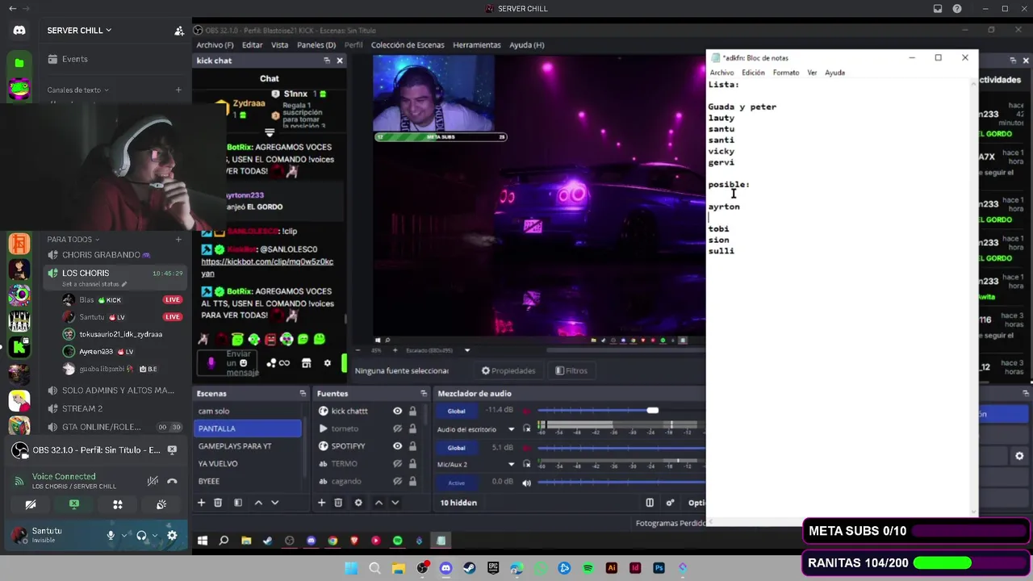The width and height of the screenshot is (1033, 581).
Task: Add a new scene in Escenas
Action: (x=202, y=503)
